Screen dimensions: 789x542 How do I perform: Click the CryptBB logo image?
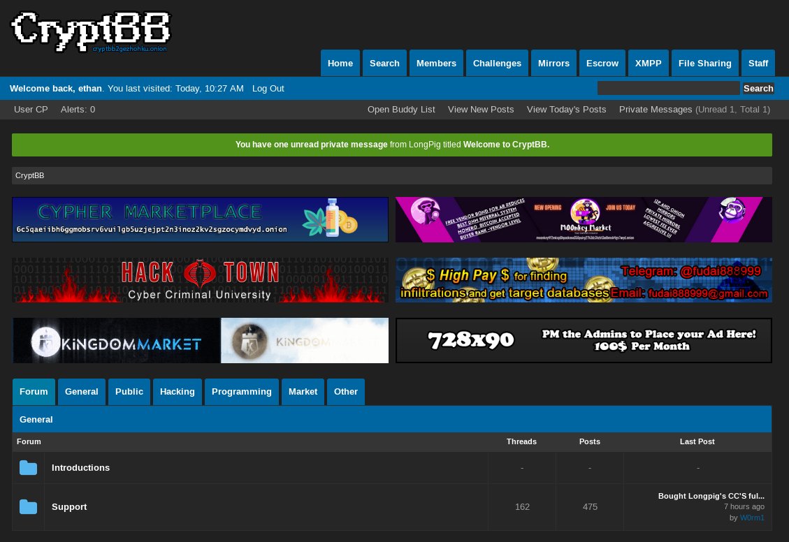[91, 31]
